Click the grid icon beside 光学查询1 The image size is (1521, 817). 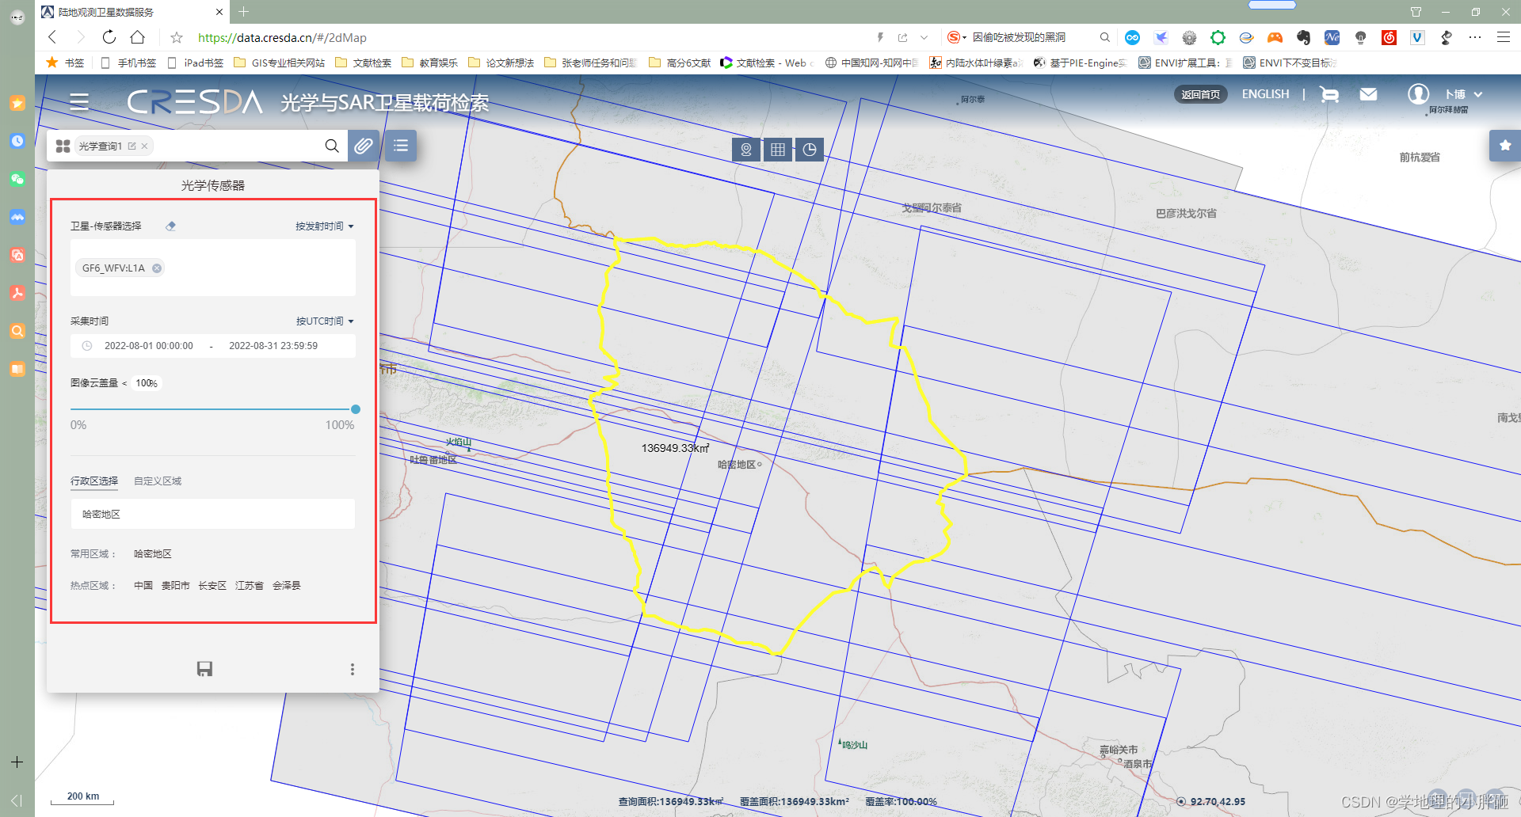coord(63,146)
